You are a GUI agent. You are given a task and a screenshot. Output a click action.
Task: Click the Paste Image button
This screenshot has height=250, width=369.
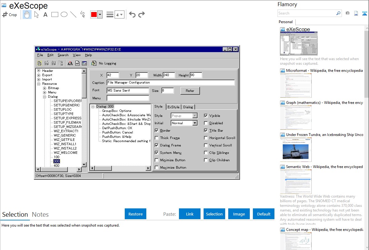239,214
